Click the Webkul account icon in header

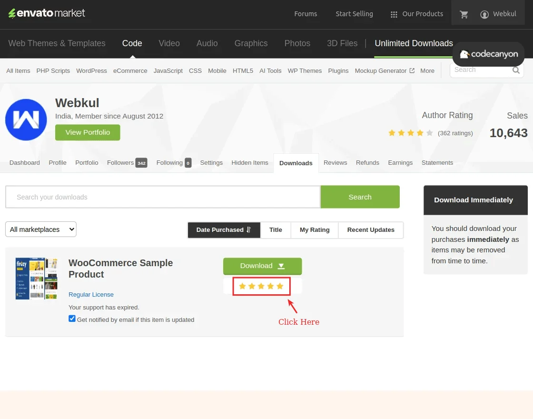(484, 14)
